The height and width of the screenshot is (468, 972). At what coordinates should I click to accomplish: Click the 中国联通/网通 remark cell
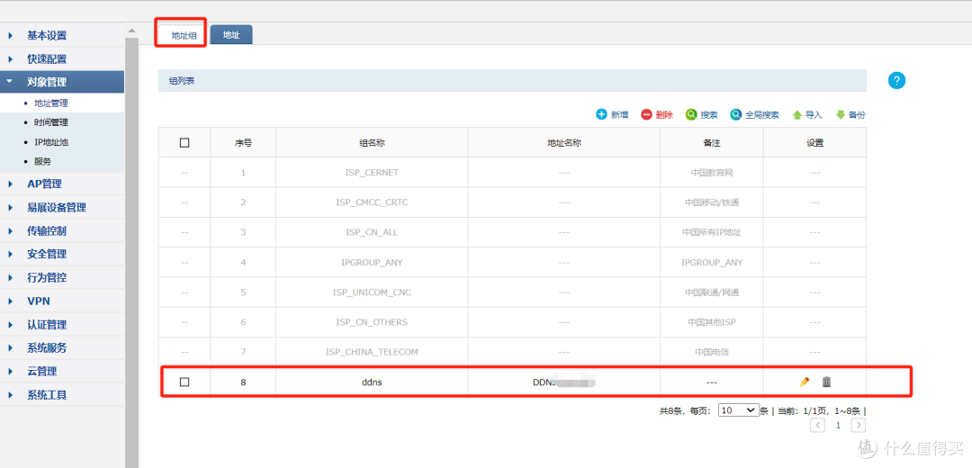[x=712, y=292]
